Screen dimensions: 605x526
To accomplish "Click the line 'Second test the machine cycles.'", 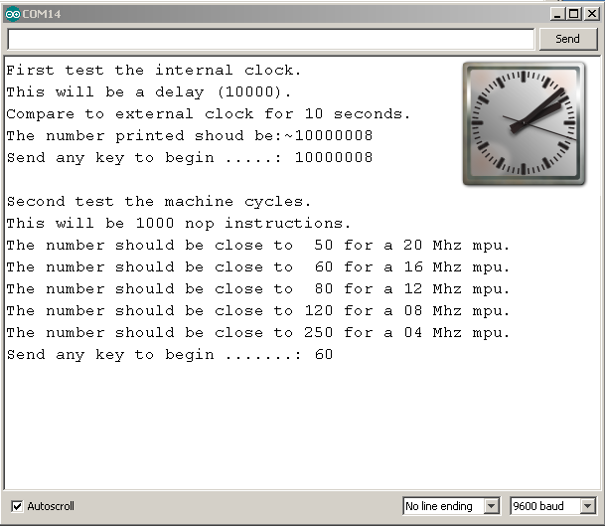I will [x=159, y=202].
